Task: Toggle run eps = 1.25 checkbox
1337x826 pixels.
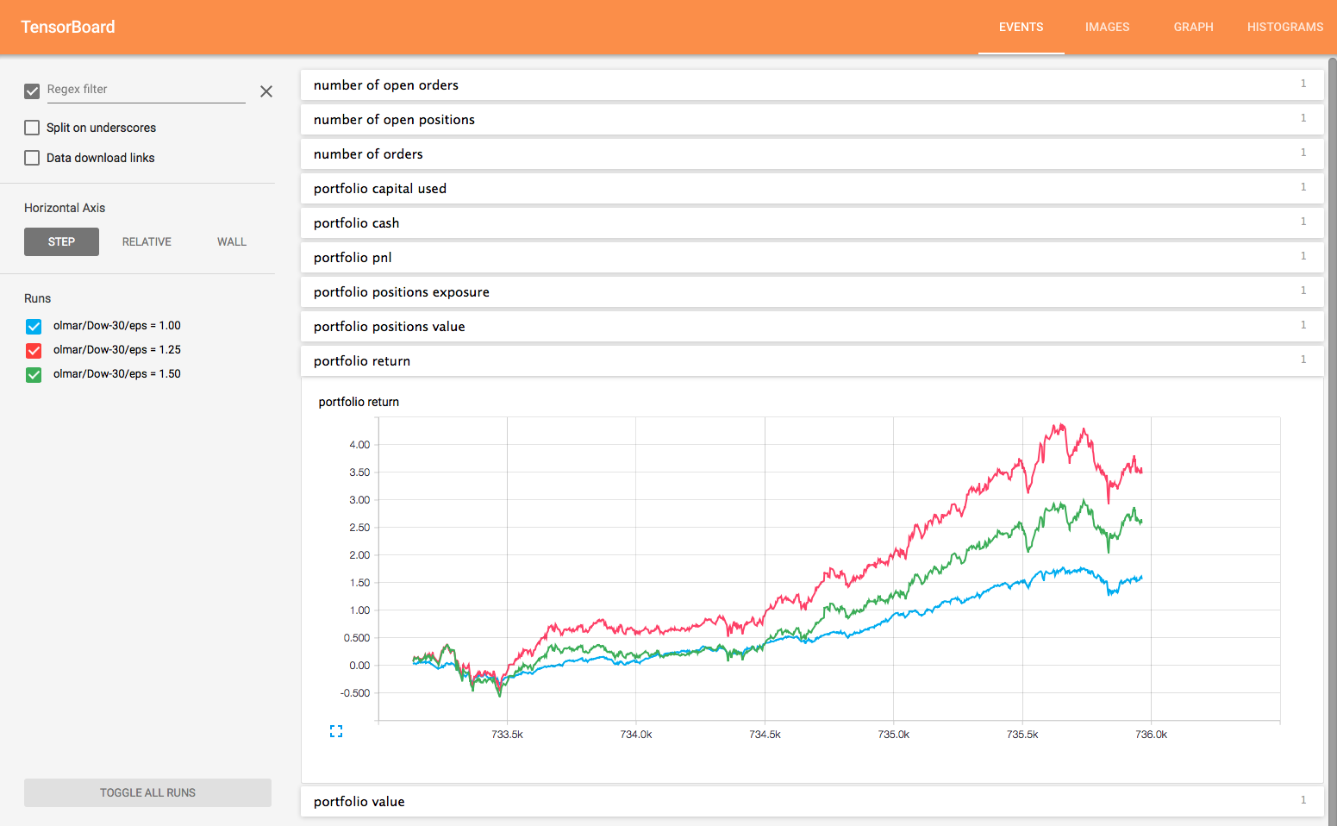Action: tap(34, 351)
